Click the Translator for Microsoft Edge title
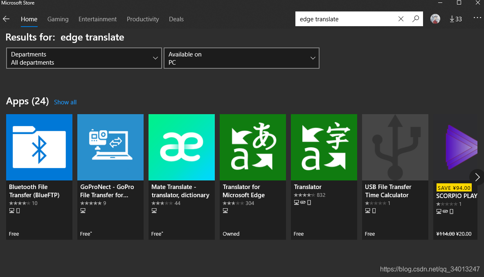The width and height of the screenshot is (484, 277). (243, 191)
